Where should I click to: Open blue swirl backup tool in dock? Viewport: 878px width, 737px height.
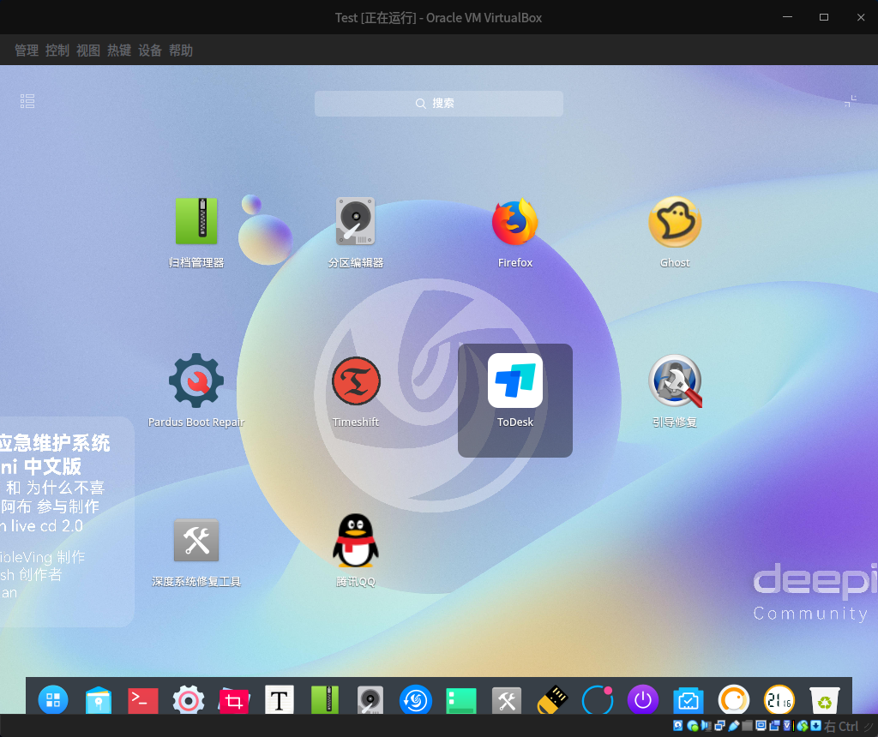coord(416,699)
